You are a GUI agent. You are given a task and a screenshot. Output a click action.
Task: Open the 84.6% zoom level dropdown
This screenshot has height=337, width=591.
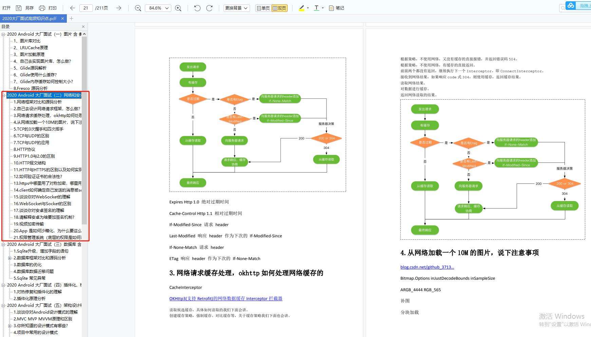158,7
